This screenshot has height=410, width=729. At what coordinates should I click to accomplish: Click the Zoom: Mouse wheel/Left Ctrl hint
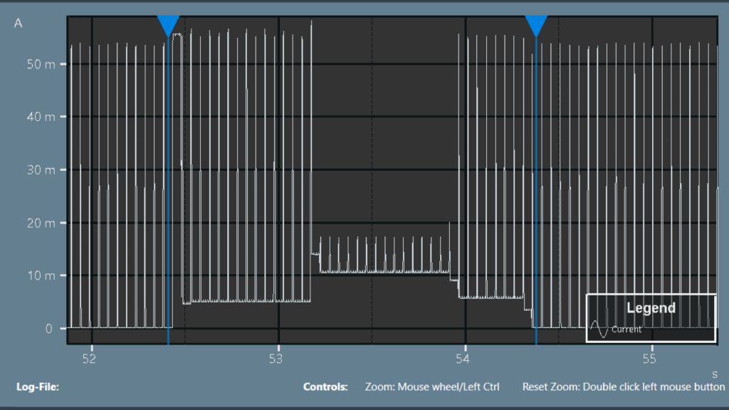click(432, 387)
